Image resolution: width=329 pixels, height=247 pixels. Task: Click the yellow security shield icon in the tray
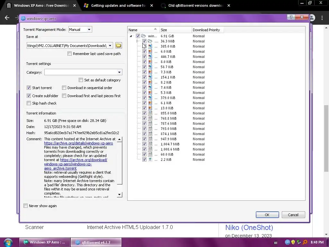[293, 242]
